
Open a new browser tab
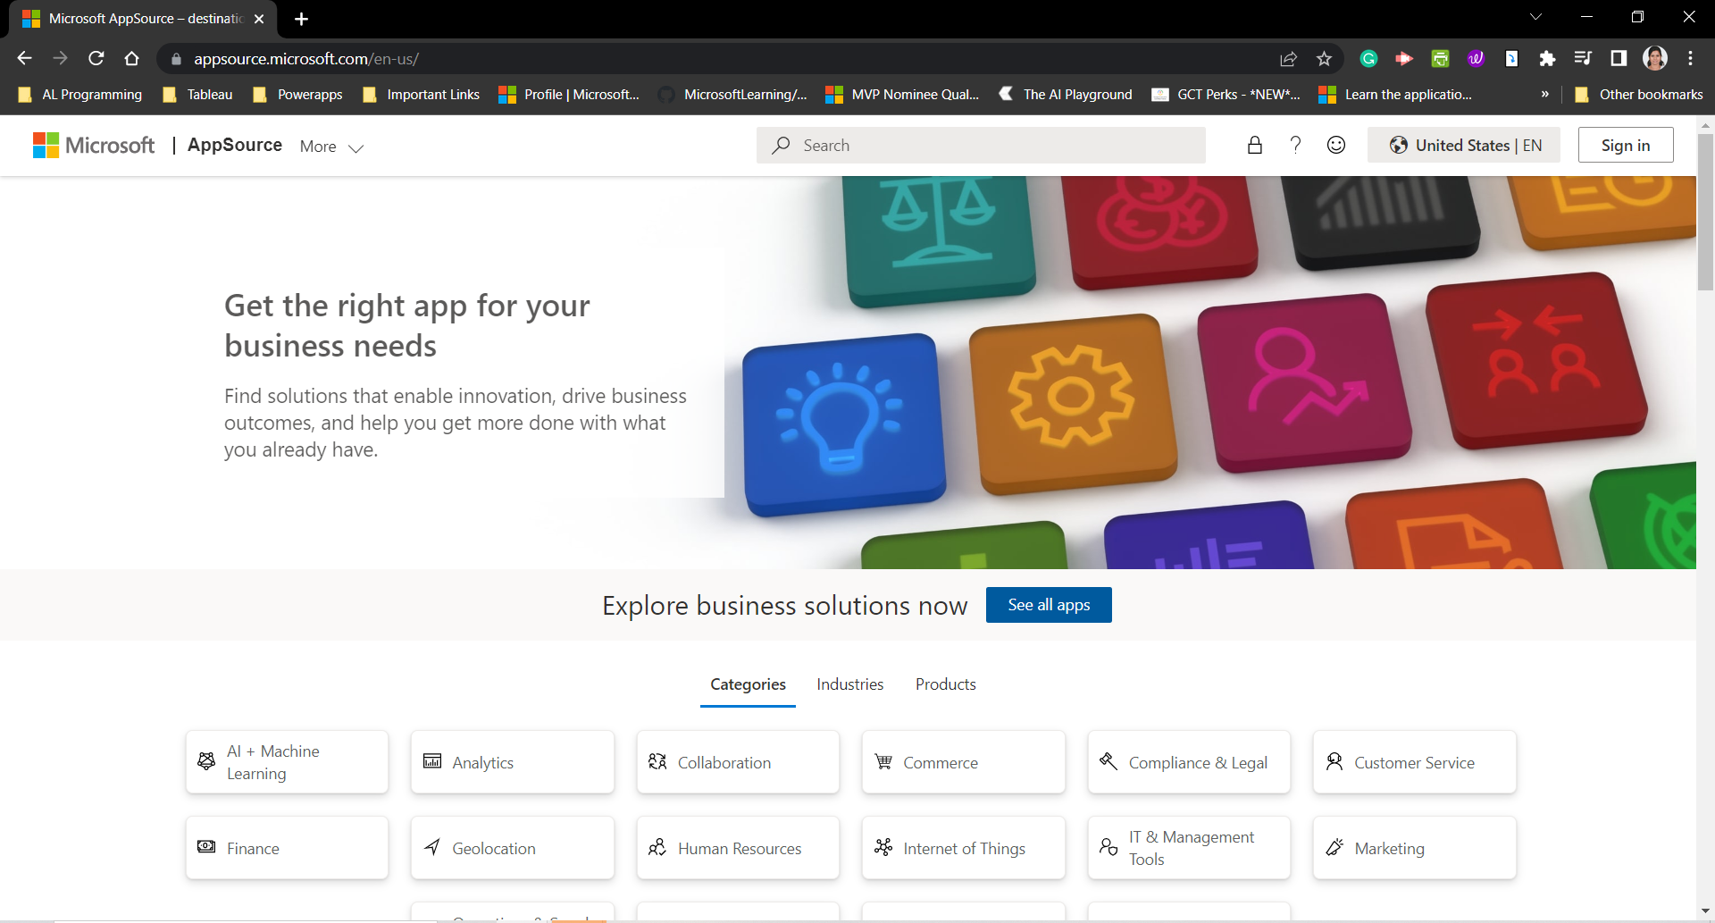coord(301,19)
